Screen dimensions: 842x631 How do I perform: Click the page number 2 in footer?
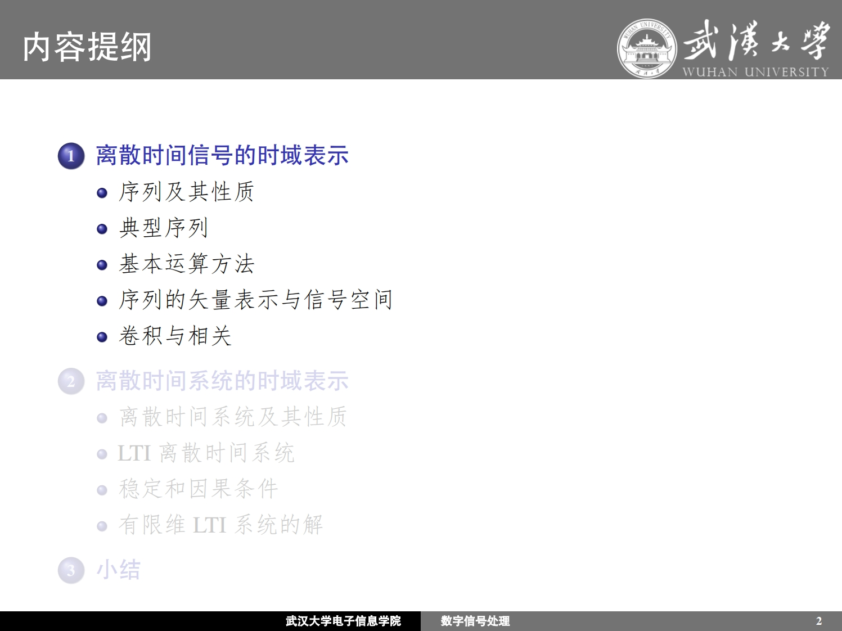coord(819,621)
